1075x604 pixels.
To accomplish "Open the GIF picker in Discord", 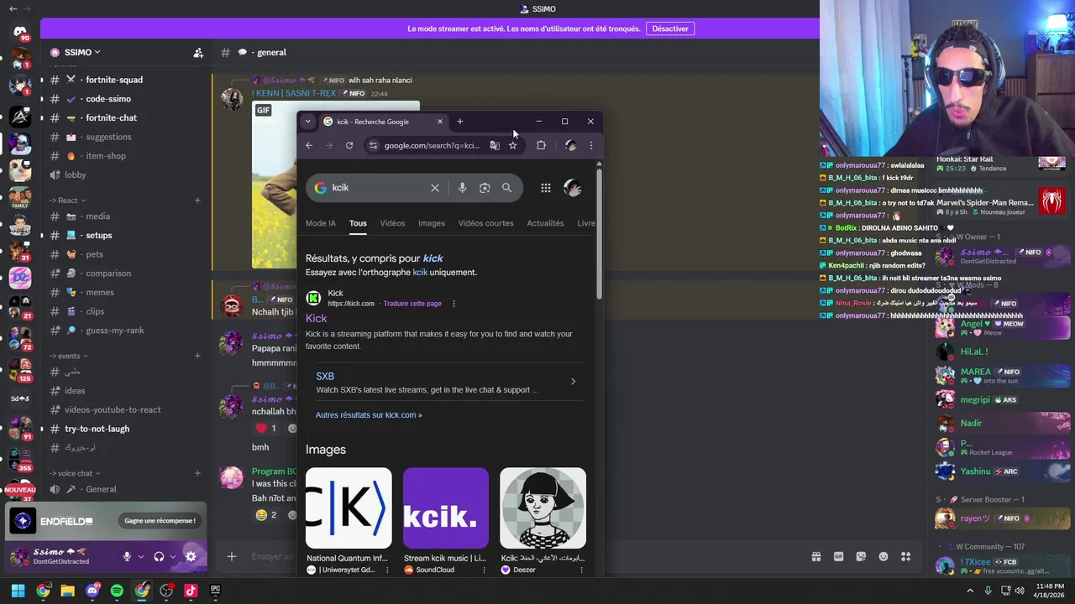I will click(838, 556).
